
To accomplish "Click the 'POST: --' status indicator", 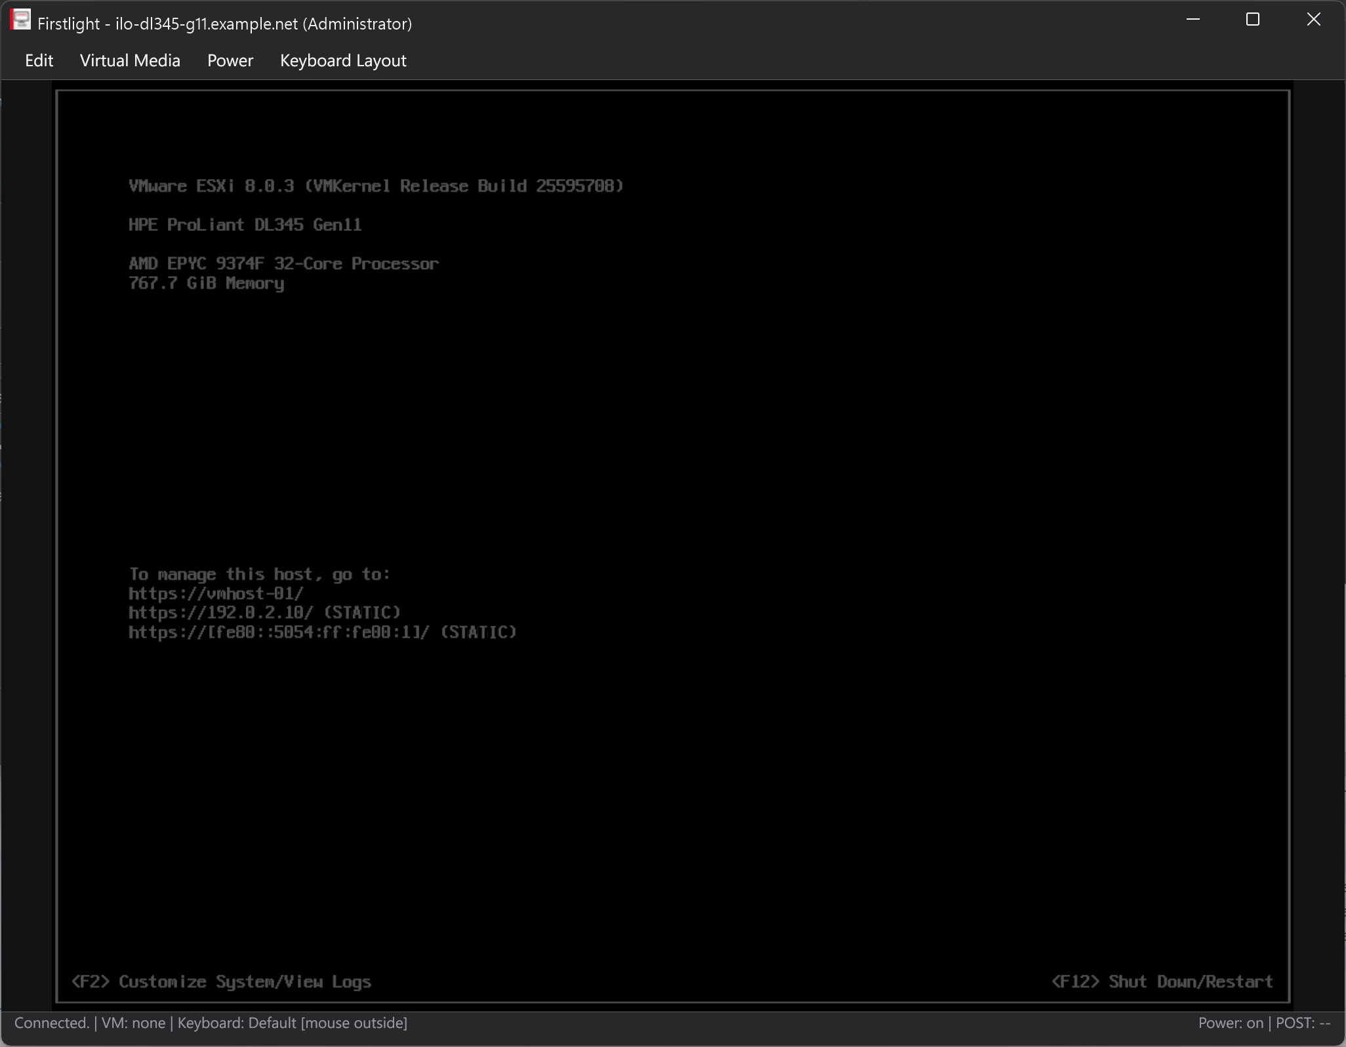I will click(1303, 1023).
